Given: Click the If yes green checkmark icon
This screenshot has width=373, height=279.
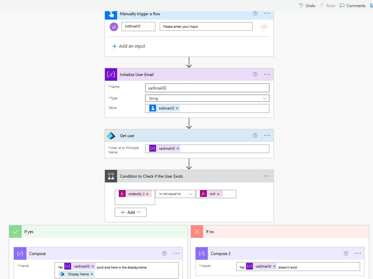Looking at the screenshot, I should pyautogui.click(x=15, y=231).
